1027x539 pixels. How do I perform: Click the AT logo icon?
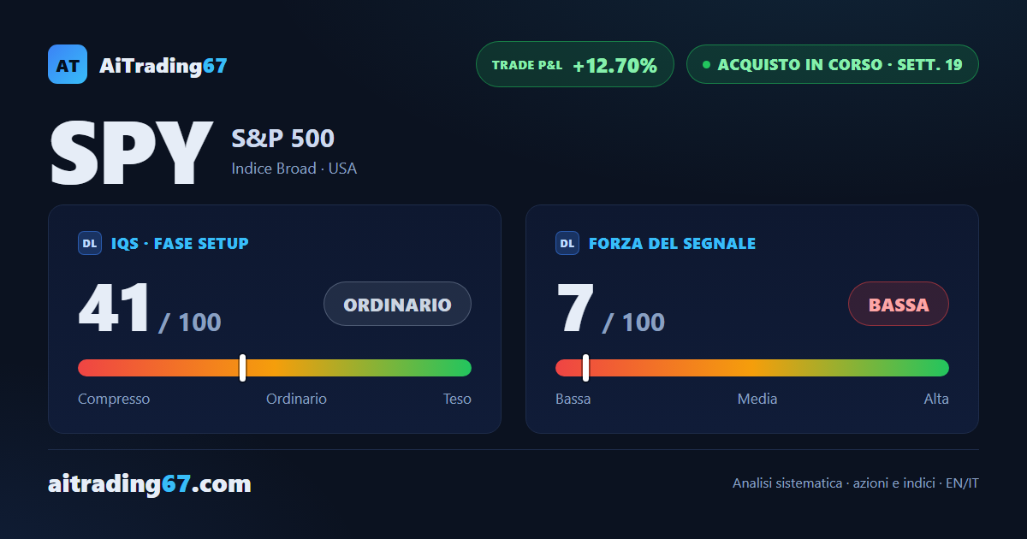point(68,64)
